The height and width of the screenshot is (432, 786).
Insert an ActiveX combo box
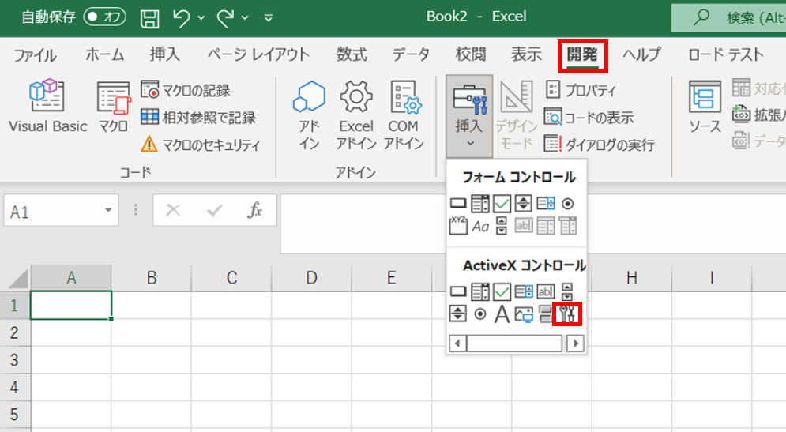[479, 291]
